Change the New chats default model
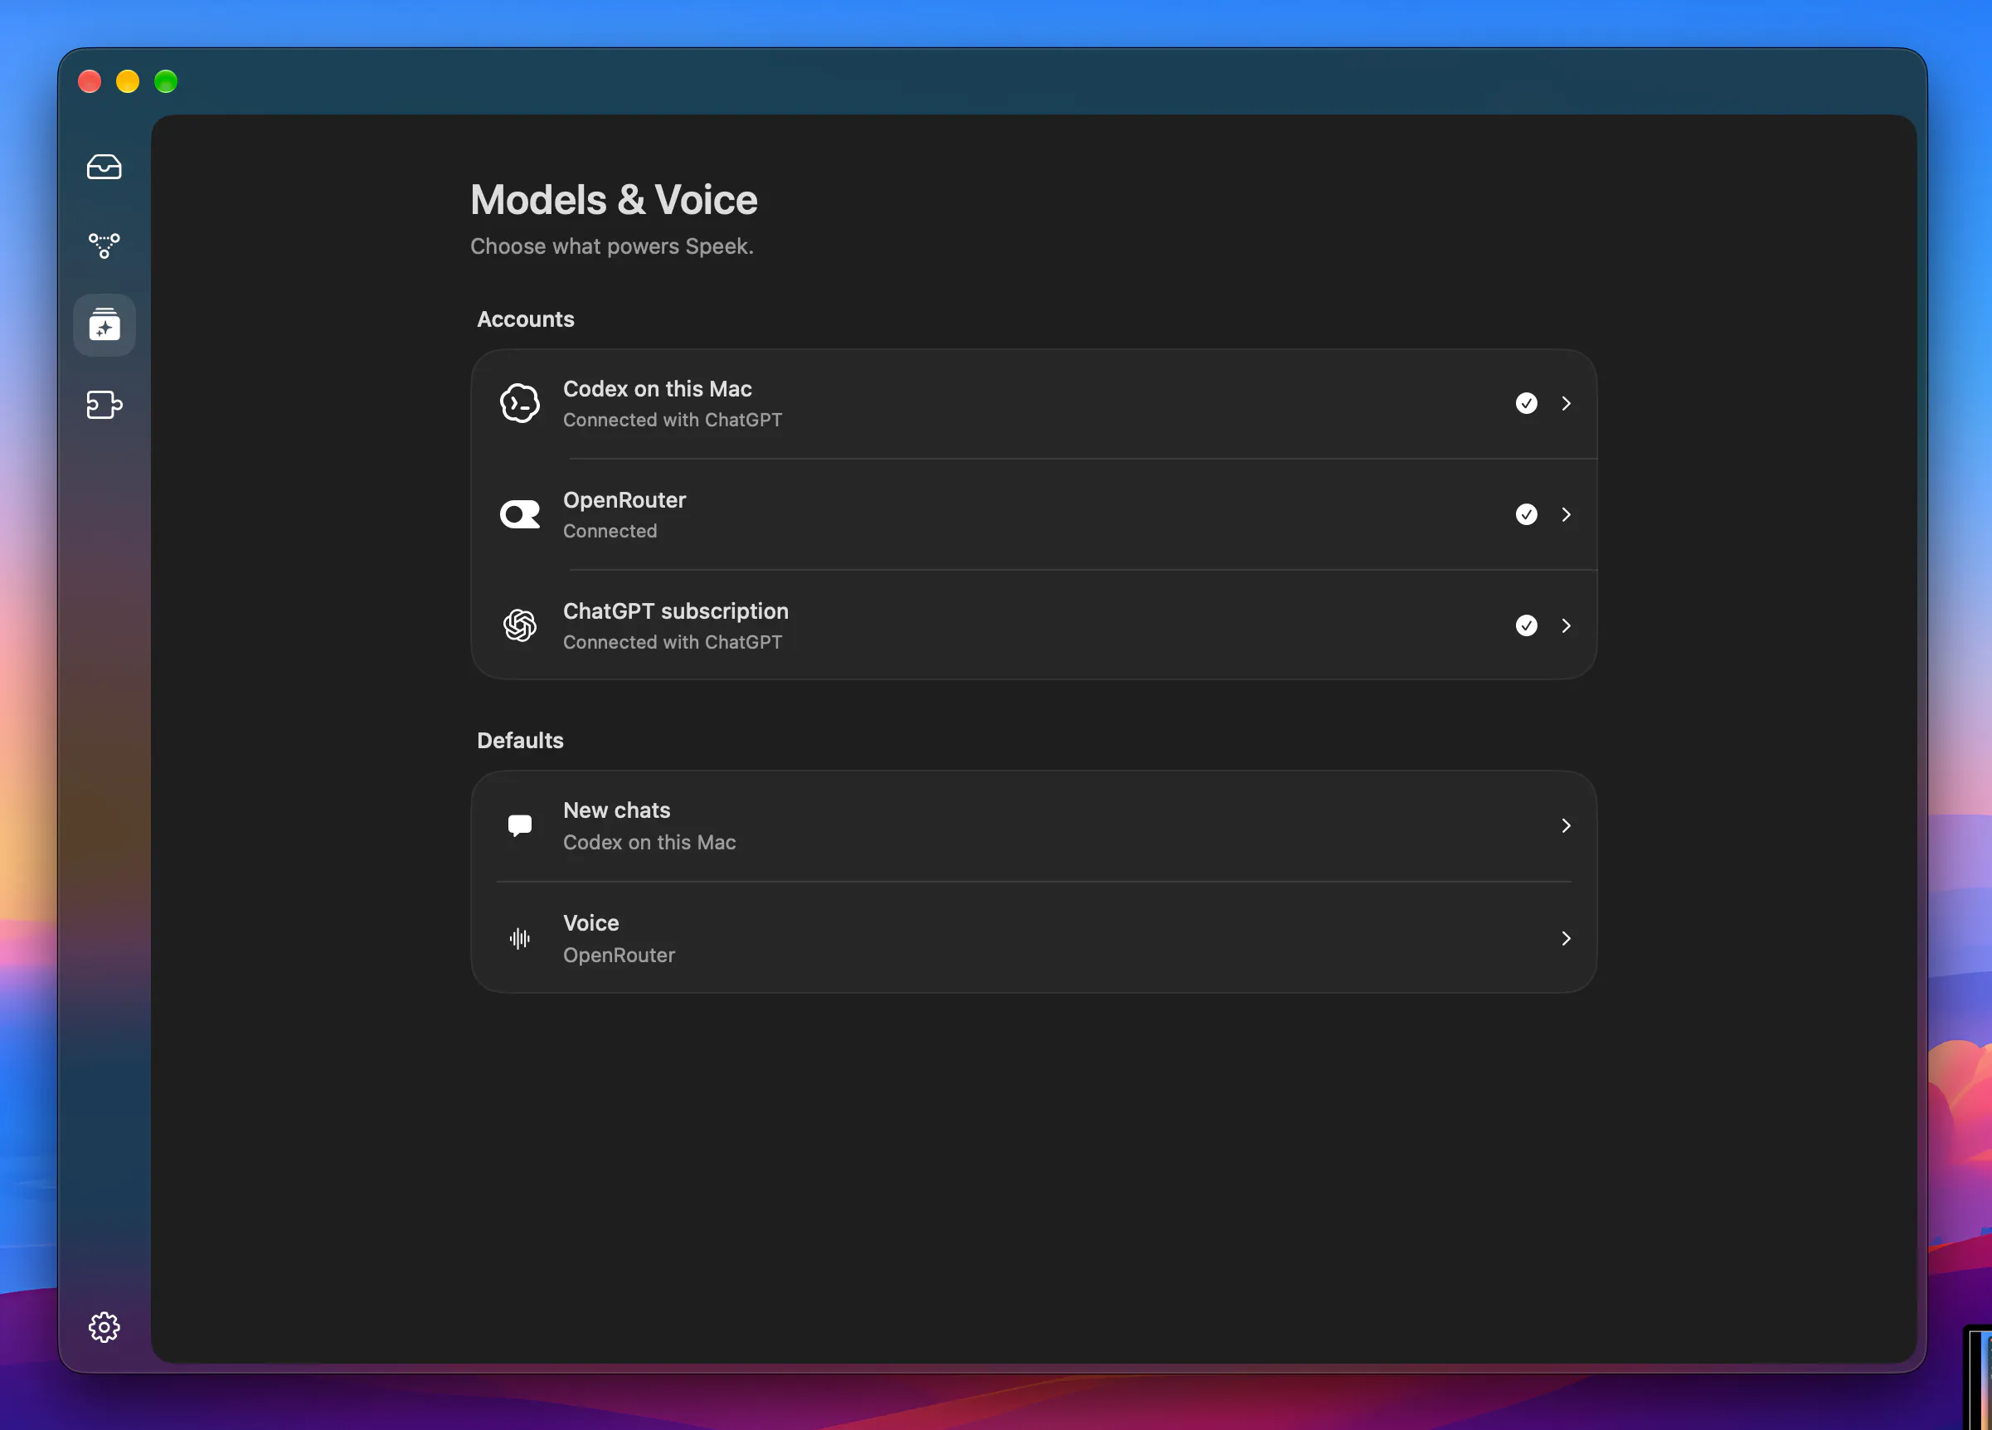This screenshot has width=1992, height=1430. (x=1034, y=825)
